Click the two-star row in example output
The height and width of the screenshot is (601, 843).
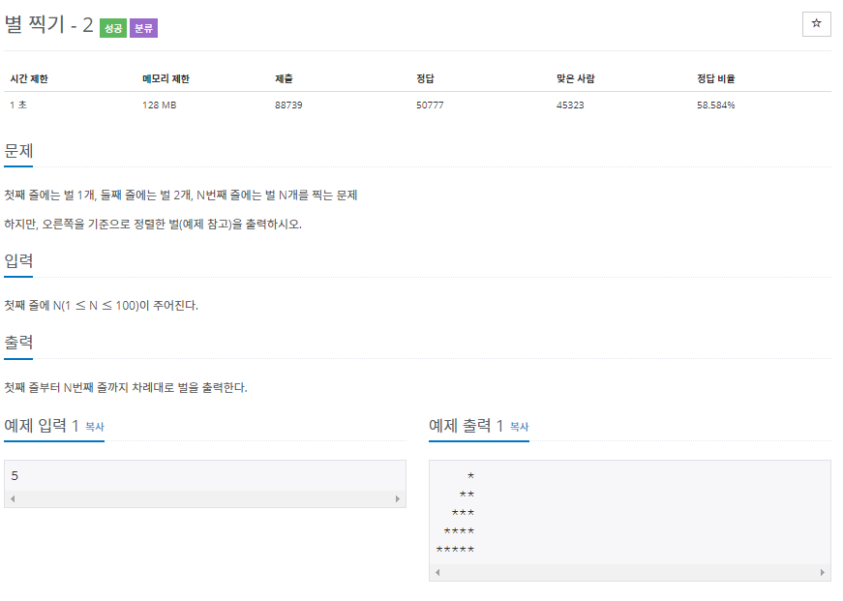pos(467,494)
